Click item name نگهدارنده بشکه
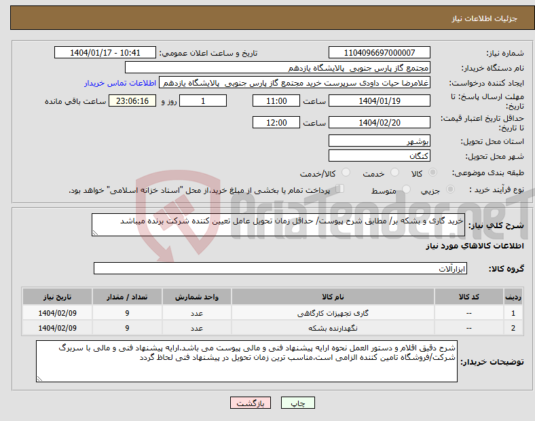 coord(333,328)
